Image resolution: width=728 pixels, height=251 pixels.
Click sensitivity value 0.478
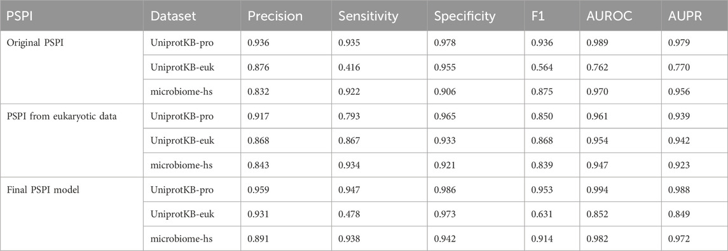[x=348, y=214]
